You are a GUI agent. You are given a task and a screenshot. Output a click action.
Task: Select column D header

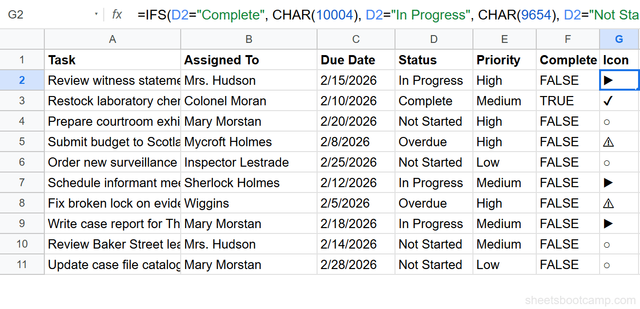tap(433, 39)
